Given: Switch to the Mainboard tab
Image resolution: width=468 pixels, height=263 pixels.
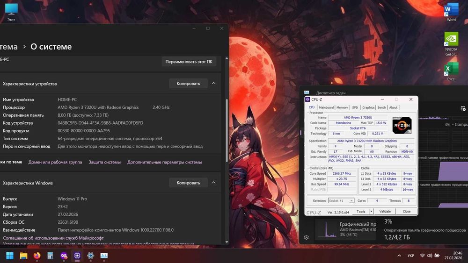Looking at the screenshot, I should click(x=326, y=107).
